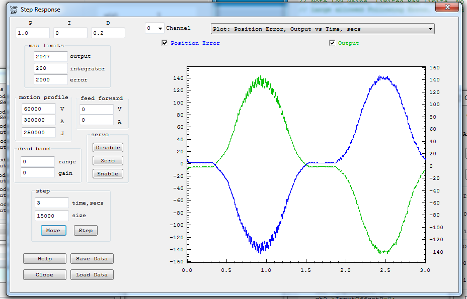Expand the Plot type dropdown

[x=323, y=29]
